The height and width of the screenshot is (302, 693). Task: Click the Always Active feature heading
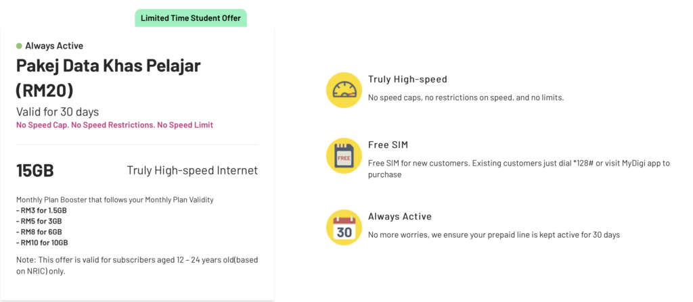(400, 216)
